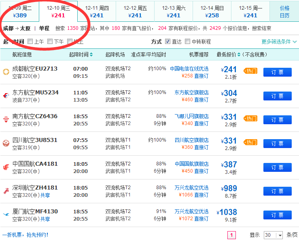The width and height of the screenshot is (299, 242).
Task: Open the 东方航空旗舰店 link
Action: point(191,92)
